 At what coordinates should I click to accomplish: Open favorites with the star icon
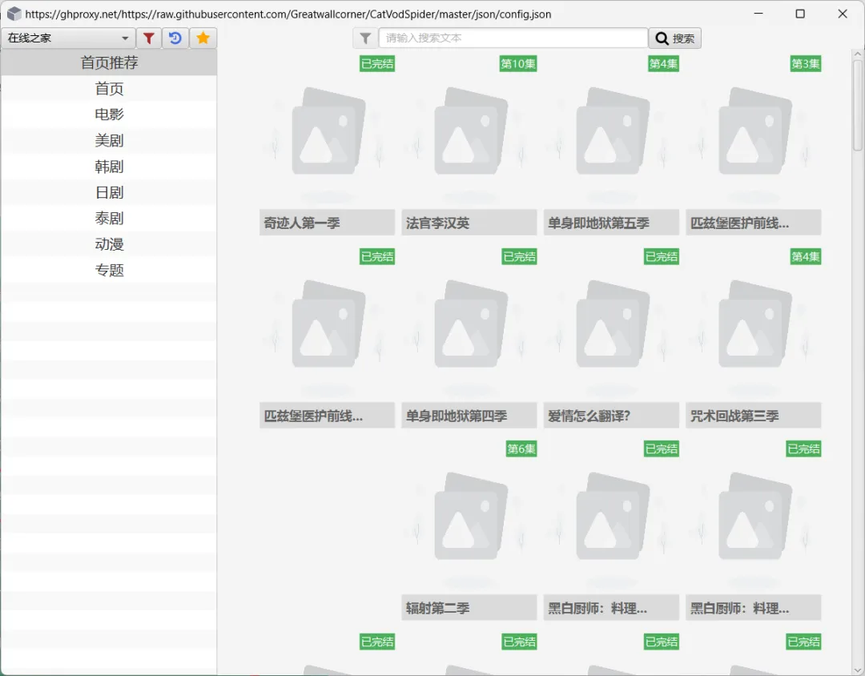[x=203, y=38]
